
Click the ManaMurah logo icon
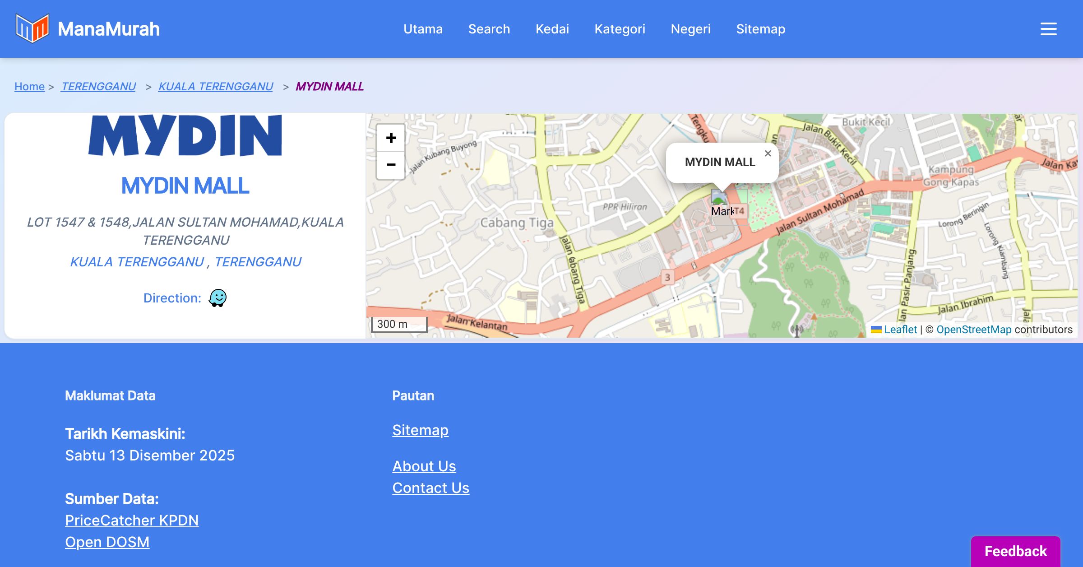(x=32, y=28)
